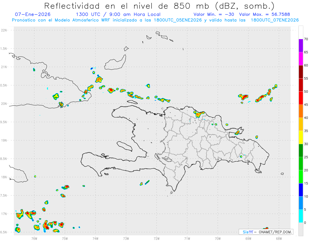Click the '71W' longitude axis label
This screenshot has height=242, width=313.
coord(187,238)
